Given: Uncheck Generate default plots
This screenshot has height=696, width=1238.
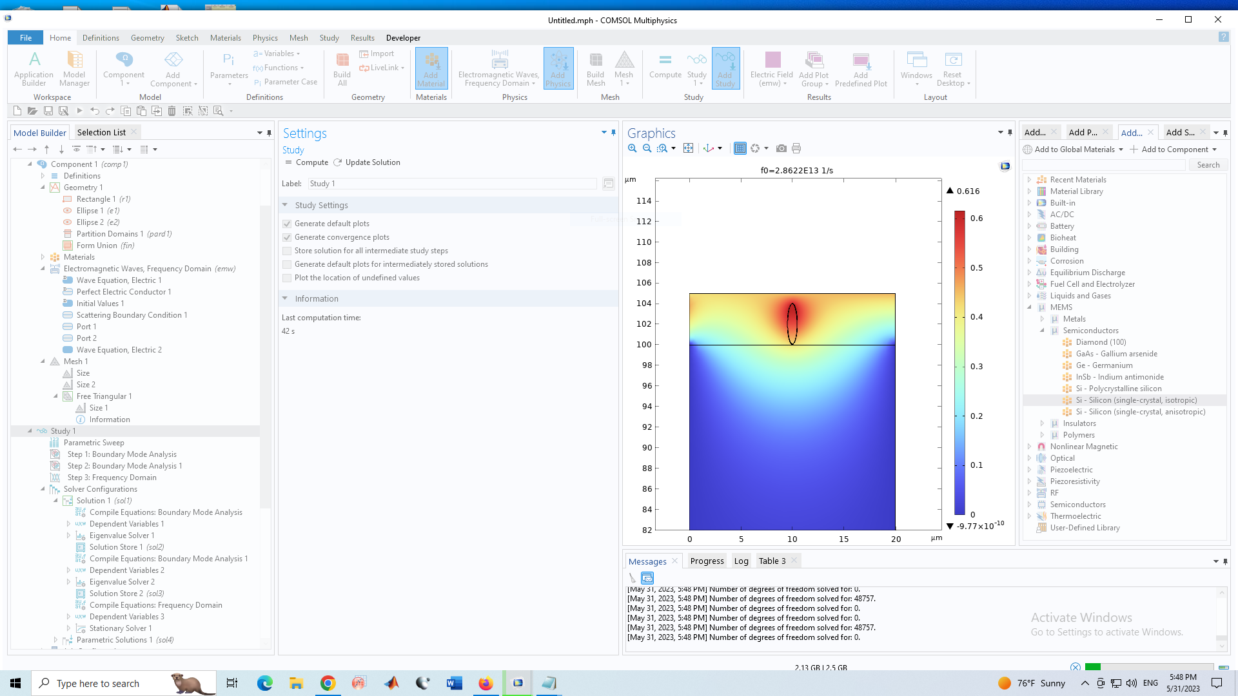Looking at the screenshot, I should click(x=287, y=224).
